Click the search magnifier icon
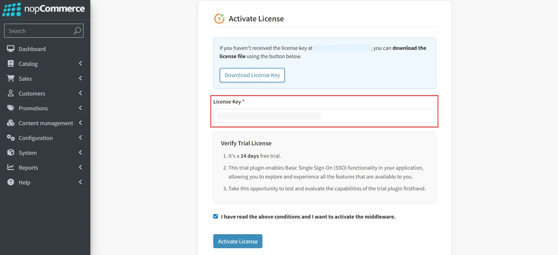This screenshot has width=558, height=255. [77, 31]
